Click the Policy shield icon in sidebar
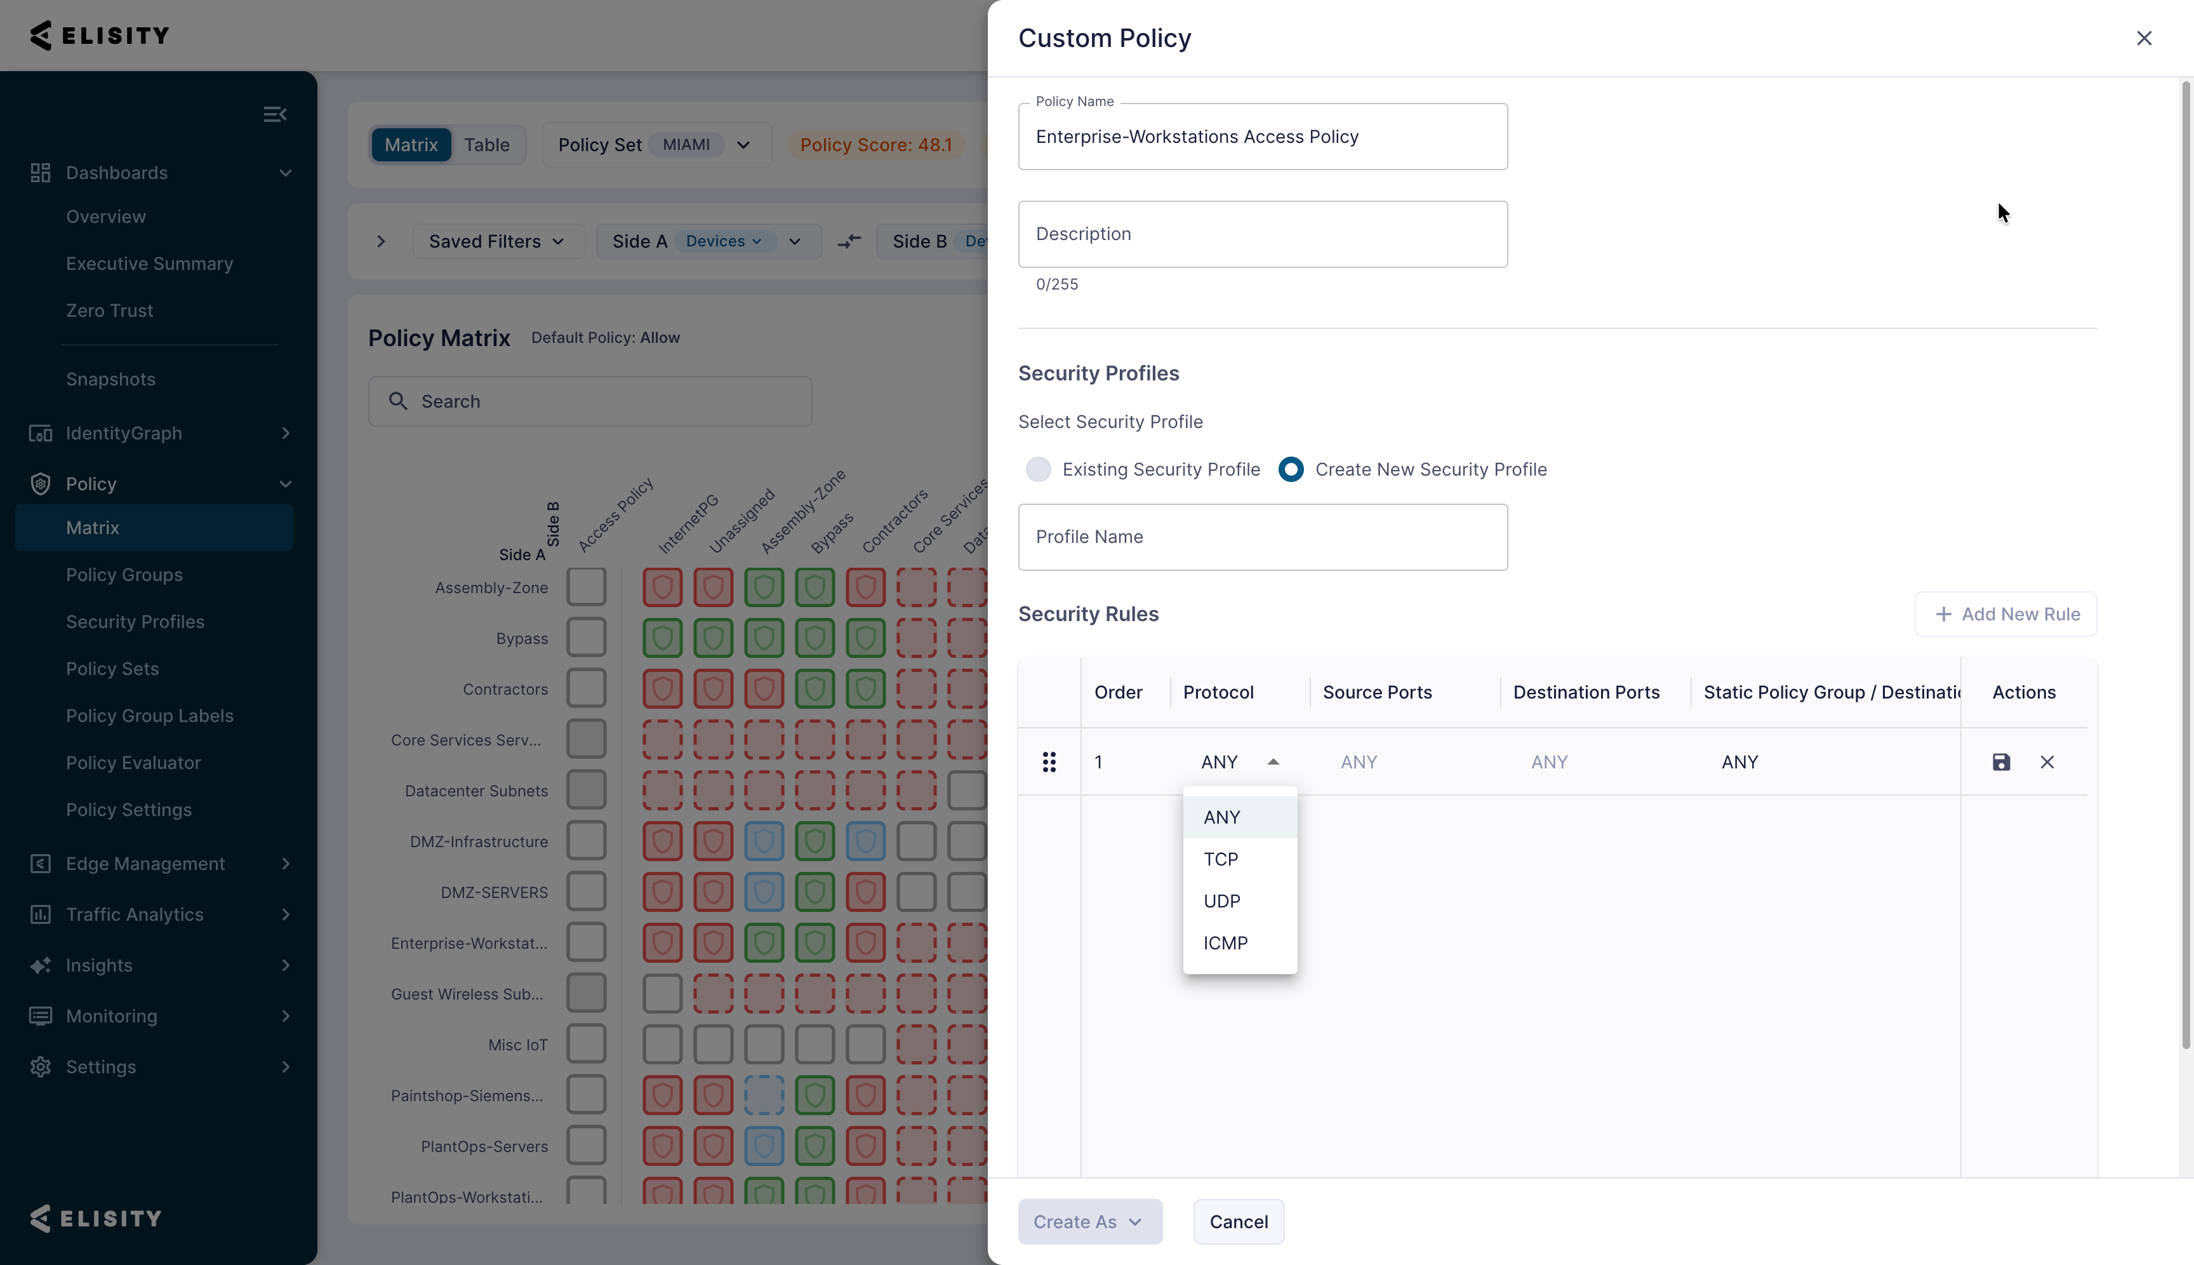This screenshot has height=1265, width=2194. (40, 484)
